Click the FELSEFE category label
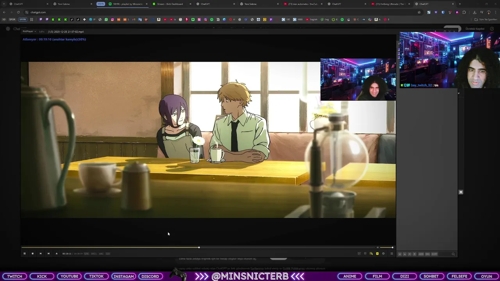Image resolution: width=500 pixels, height=281 pixels. [459, 276]
